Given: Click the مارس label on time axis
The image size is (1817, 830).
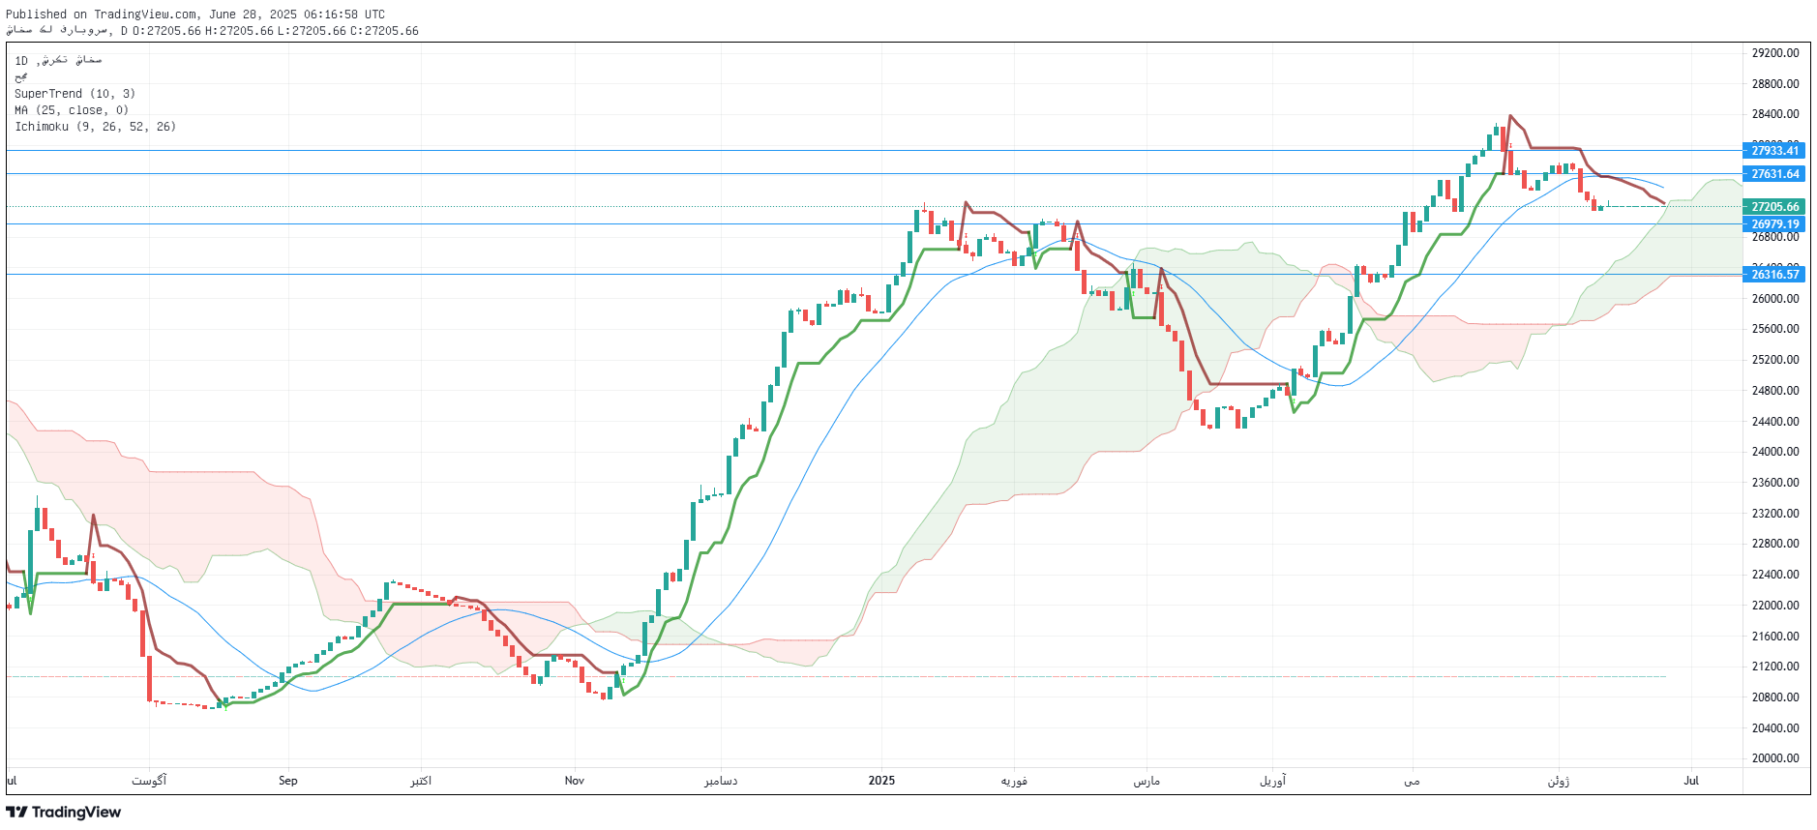Looking at the screenshot, I should coord(1147,781).
